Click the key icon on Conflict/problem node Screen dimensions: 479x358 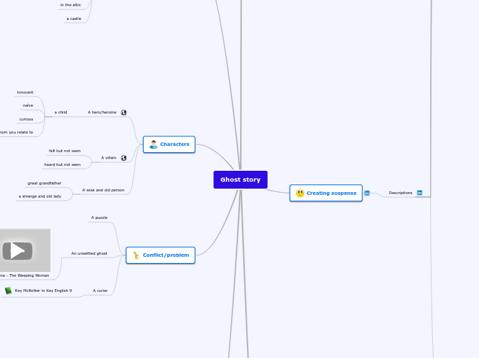click(x=136, y=255)
